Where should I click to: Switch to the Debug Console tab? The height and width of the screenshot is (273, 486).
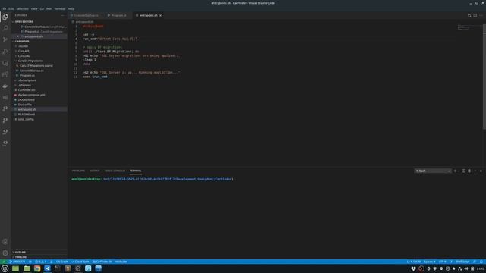coord(115,171)
